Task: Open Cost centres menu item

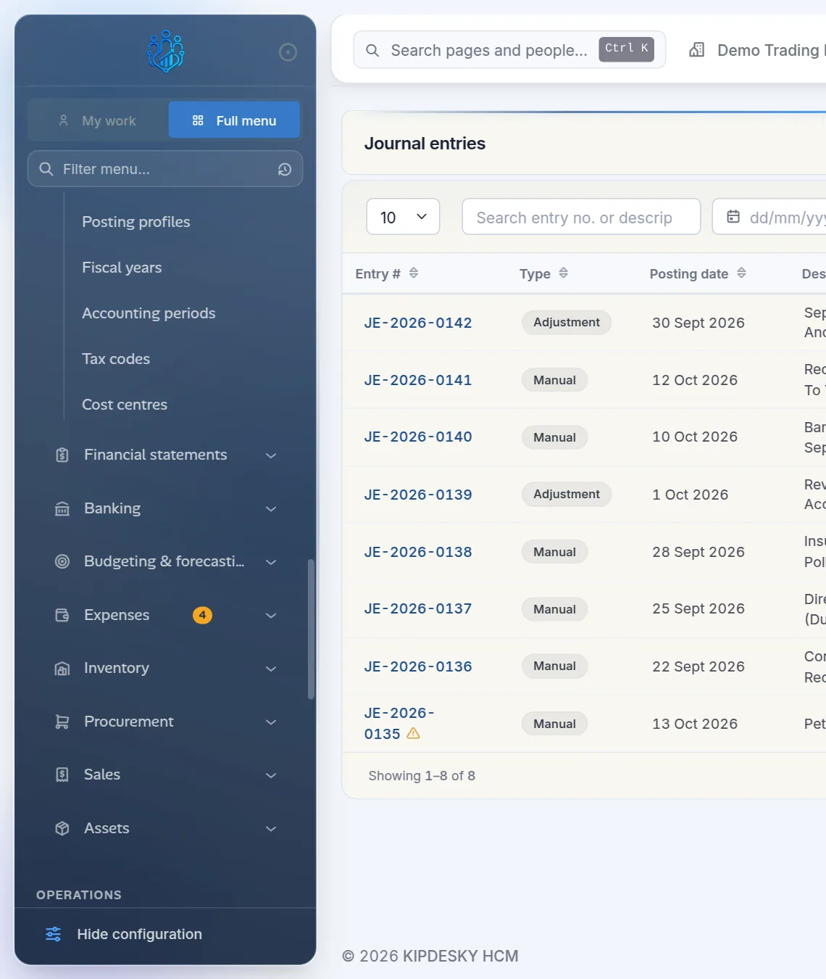Action: (125, 405)
